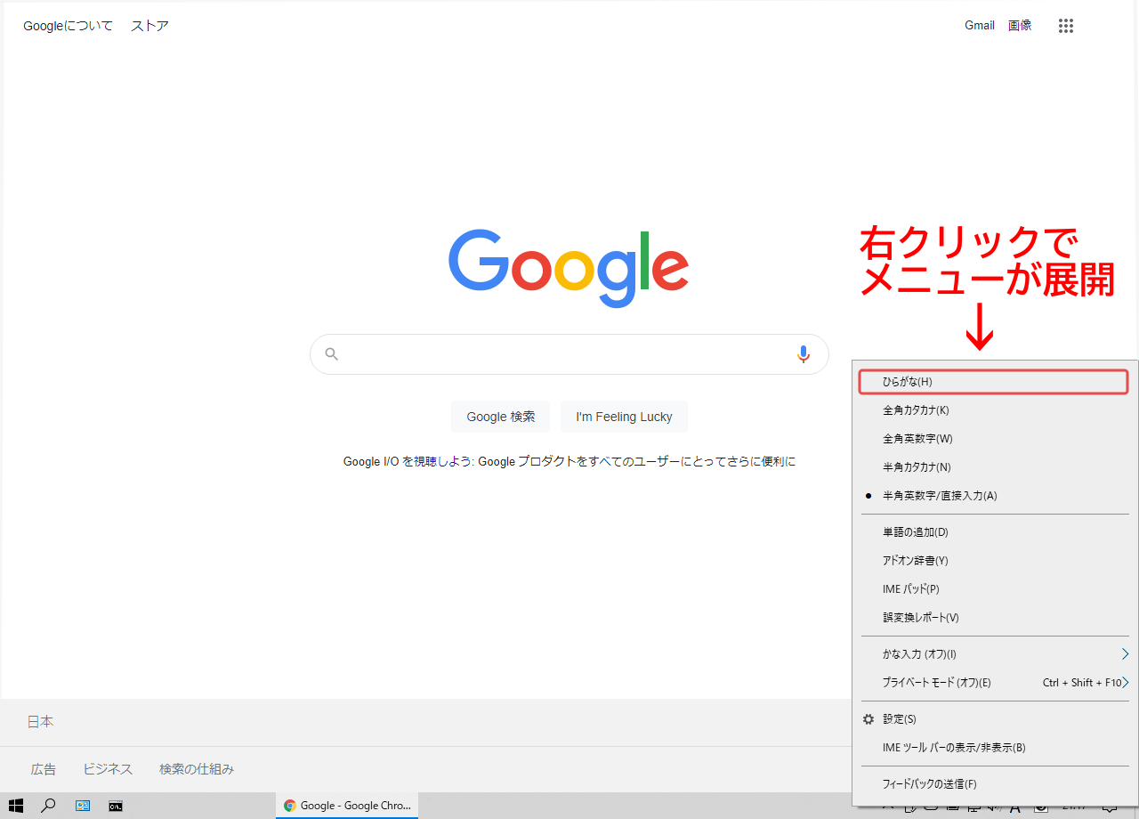The height and width of the screenshot is (819, 1139).
Task: Open フィードバックの送信(F) menu entry
Action: click(995, 784)
